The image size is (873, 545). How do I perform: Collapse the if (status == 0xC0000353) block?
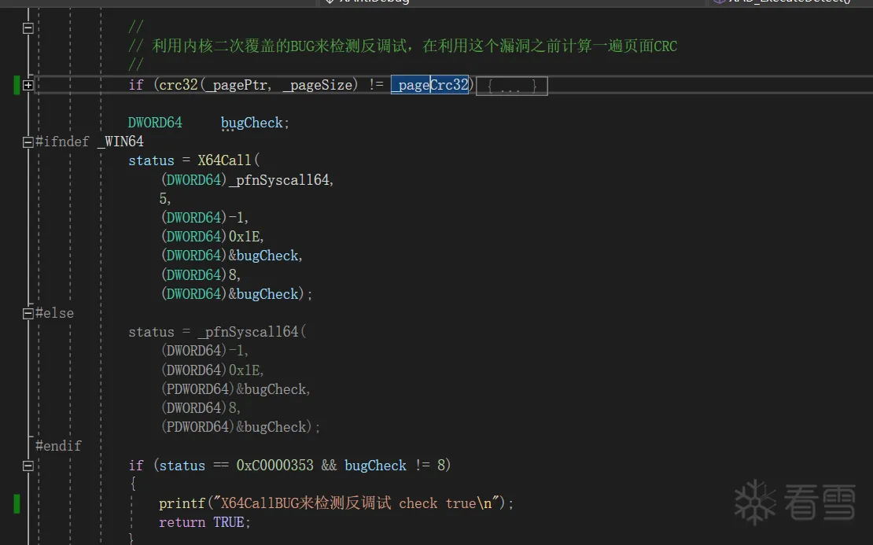click(28, 466)
